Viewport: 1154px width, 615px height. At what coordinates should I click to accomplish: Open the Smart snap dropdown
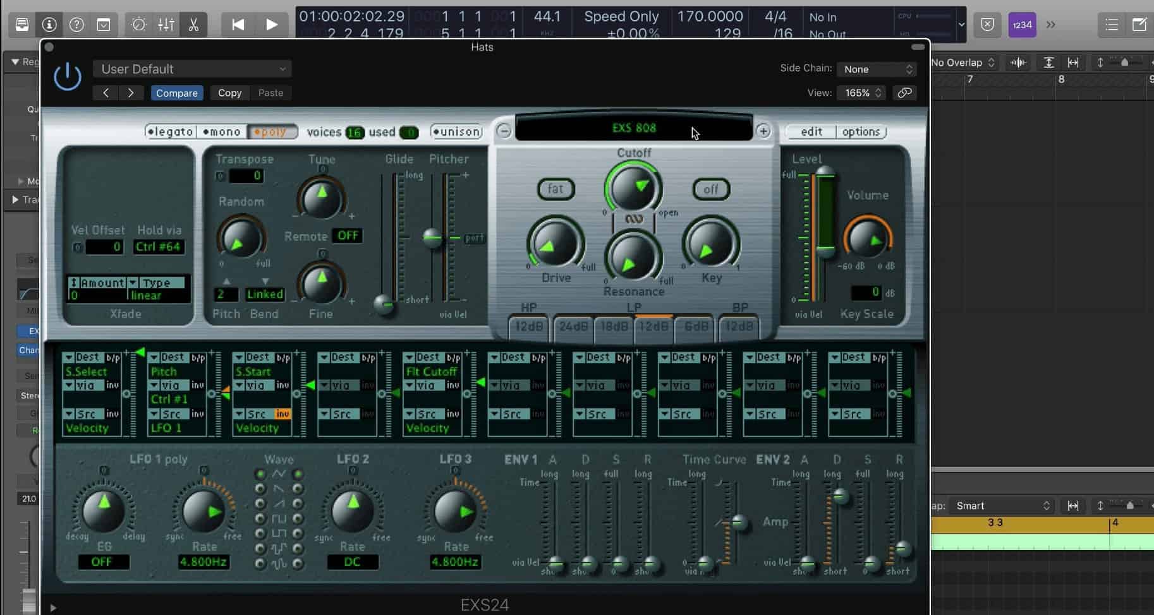(x=1002, y=506)
